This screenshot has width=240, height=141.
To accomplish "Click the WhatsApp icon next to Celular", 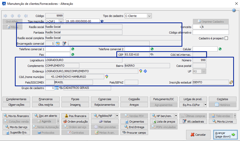I will tap(220, 49).
